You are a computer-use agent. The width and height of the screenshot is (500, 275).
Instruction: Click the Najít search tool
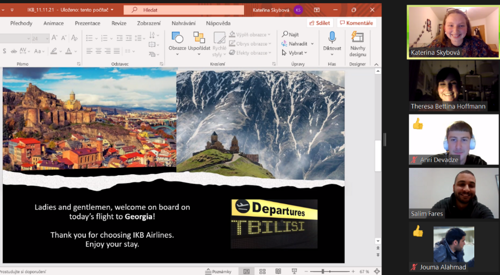291,35
